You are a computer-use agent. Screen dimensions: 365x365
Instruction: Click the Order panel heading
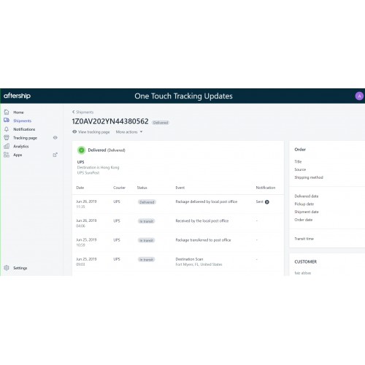coord(300,150)
